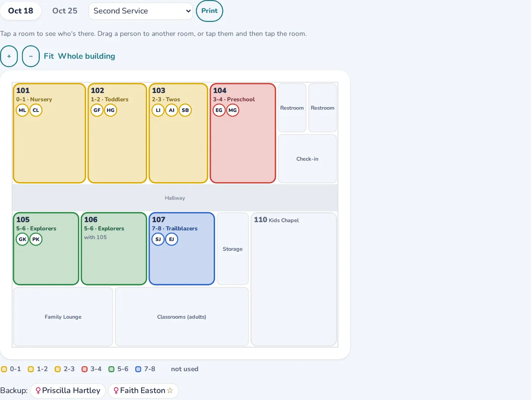The width and height of the screenshot is (531, 400).
Task: Open room 106 Explorers
Action: 114,249
